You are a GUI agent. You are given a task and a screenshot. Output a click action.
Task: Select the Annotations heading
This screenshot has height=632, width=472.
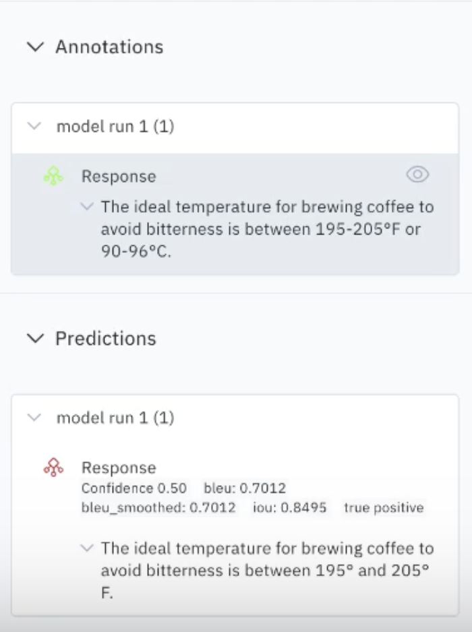coord(109,46)
